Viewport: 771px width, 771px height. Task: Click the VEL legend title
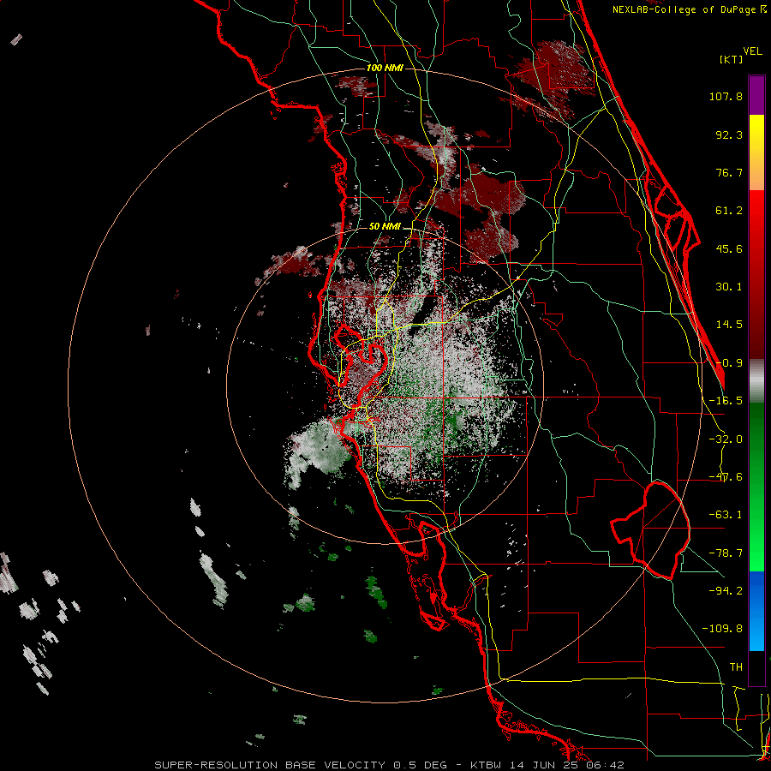(x=752, y=51)
